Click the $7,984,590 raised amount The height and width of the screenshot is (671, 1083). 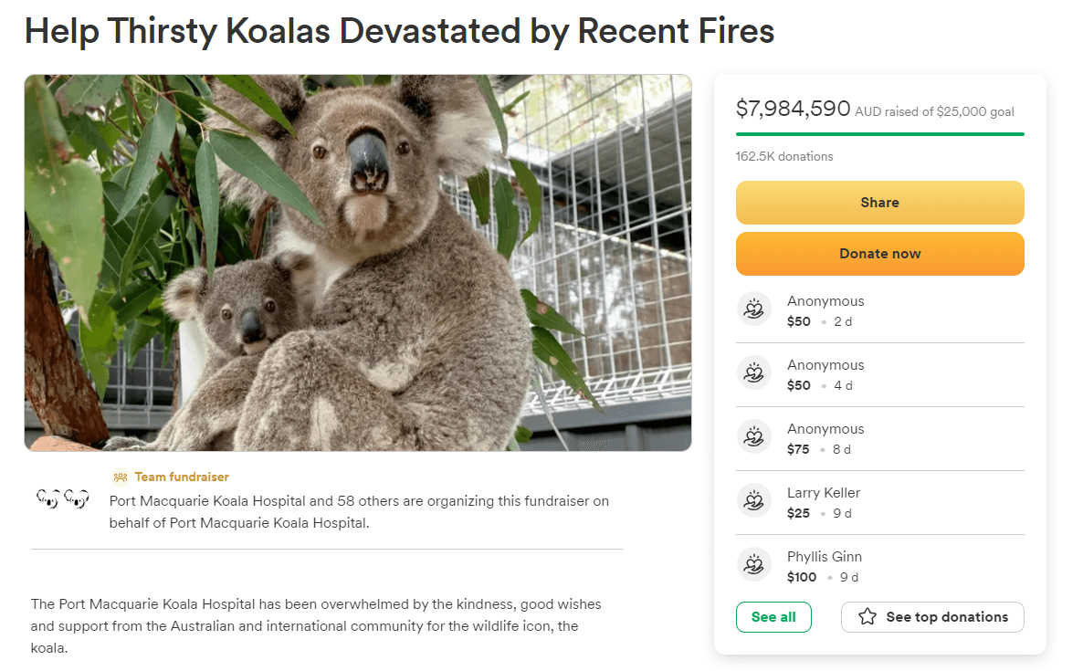pos(793,109)
